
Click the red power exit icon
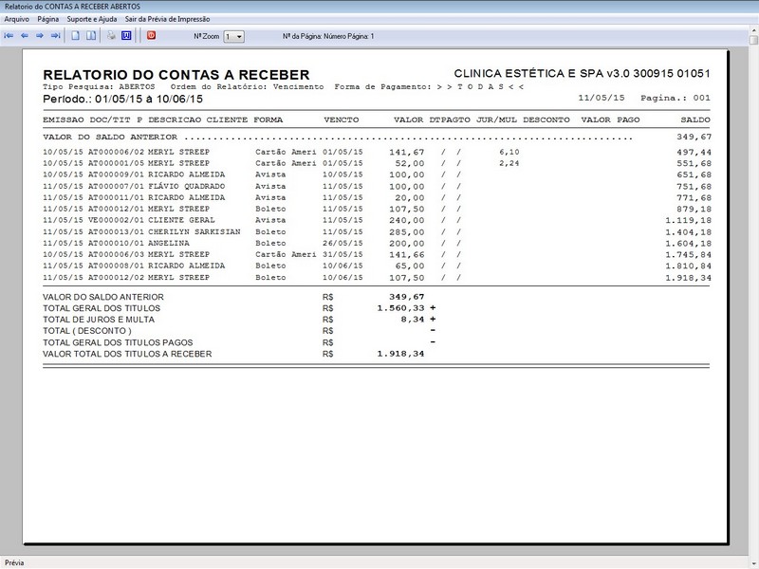click(x=152, y=36)
